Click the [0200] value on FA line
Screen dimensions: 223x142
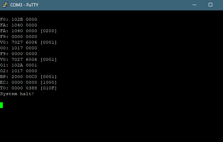[49, 31]
